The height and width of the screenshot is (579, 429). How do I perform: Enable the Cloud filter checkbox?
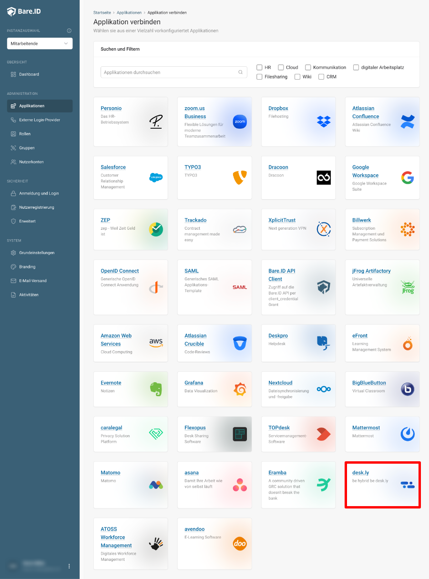pyautogui.click(x=281, y=67)
